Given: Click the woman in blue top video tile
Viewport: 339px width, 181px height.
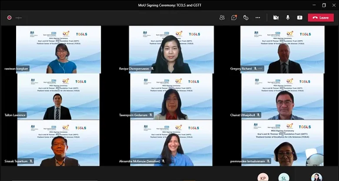Looking at the screenshot, I should click(x=58, y=49).
